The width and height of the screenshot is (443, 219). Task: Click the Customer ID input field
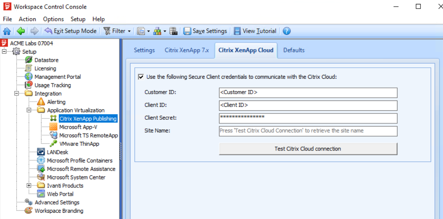click(308, 93)
